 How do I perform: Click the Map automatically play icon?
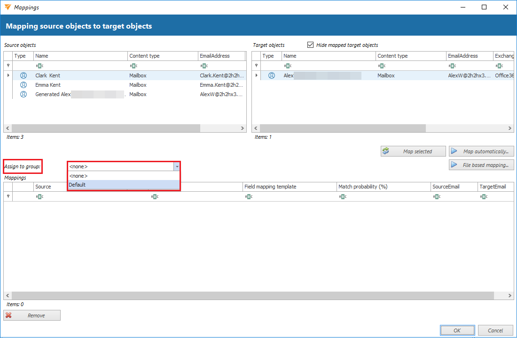[454, 151]
